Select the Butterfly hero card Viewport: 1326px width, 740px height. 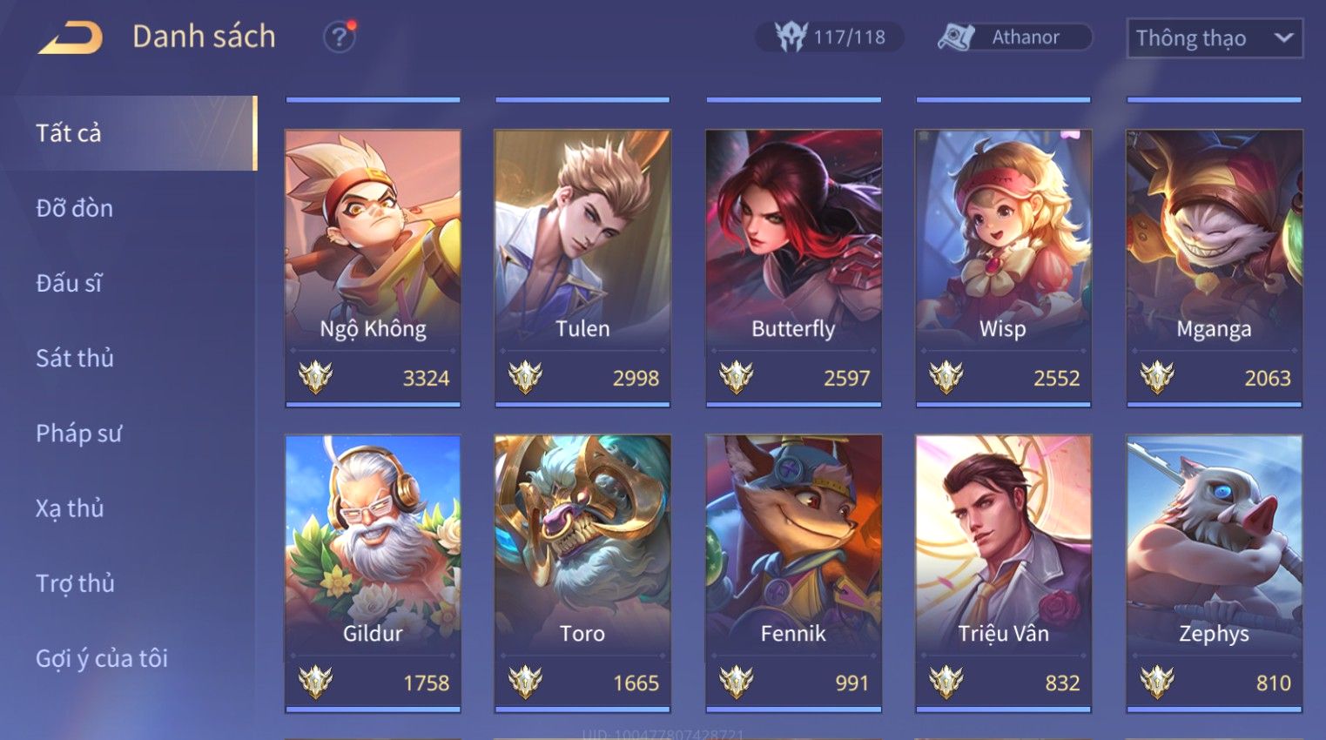(x=793, y=268)
